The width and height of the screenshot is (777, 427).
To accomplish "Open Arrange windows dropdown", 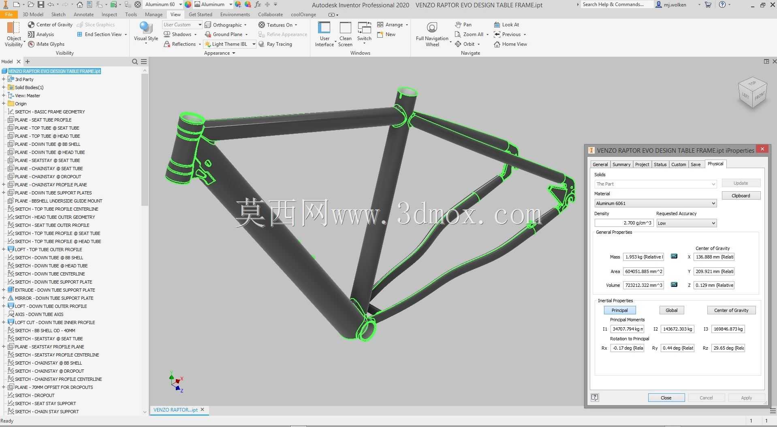I will (407, 25).
